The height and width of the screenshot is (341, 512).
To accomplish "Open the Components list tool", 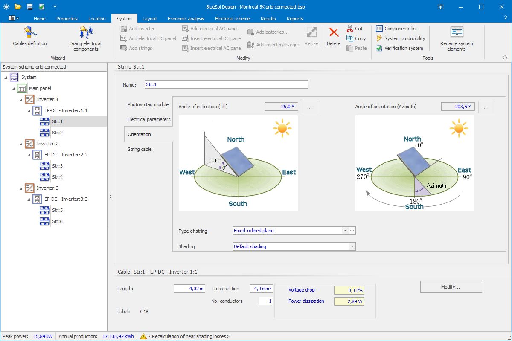I will point(396,29).
